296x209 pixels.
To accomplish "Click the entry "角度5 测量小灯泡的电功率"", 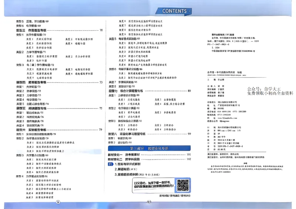I will coord(134,61).
